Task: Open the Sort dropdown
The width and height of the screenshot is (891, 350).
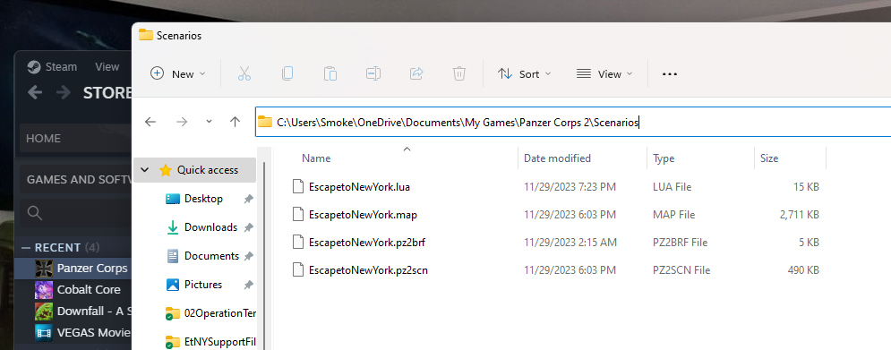Action: 524,74
